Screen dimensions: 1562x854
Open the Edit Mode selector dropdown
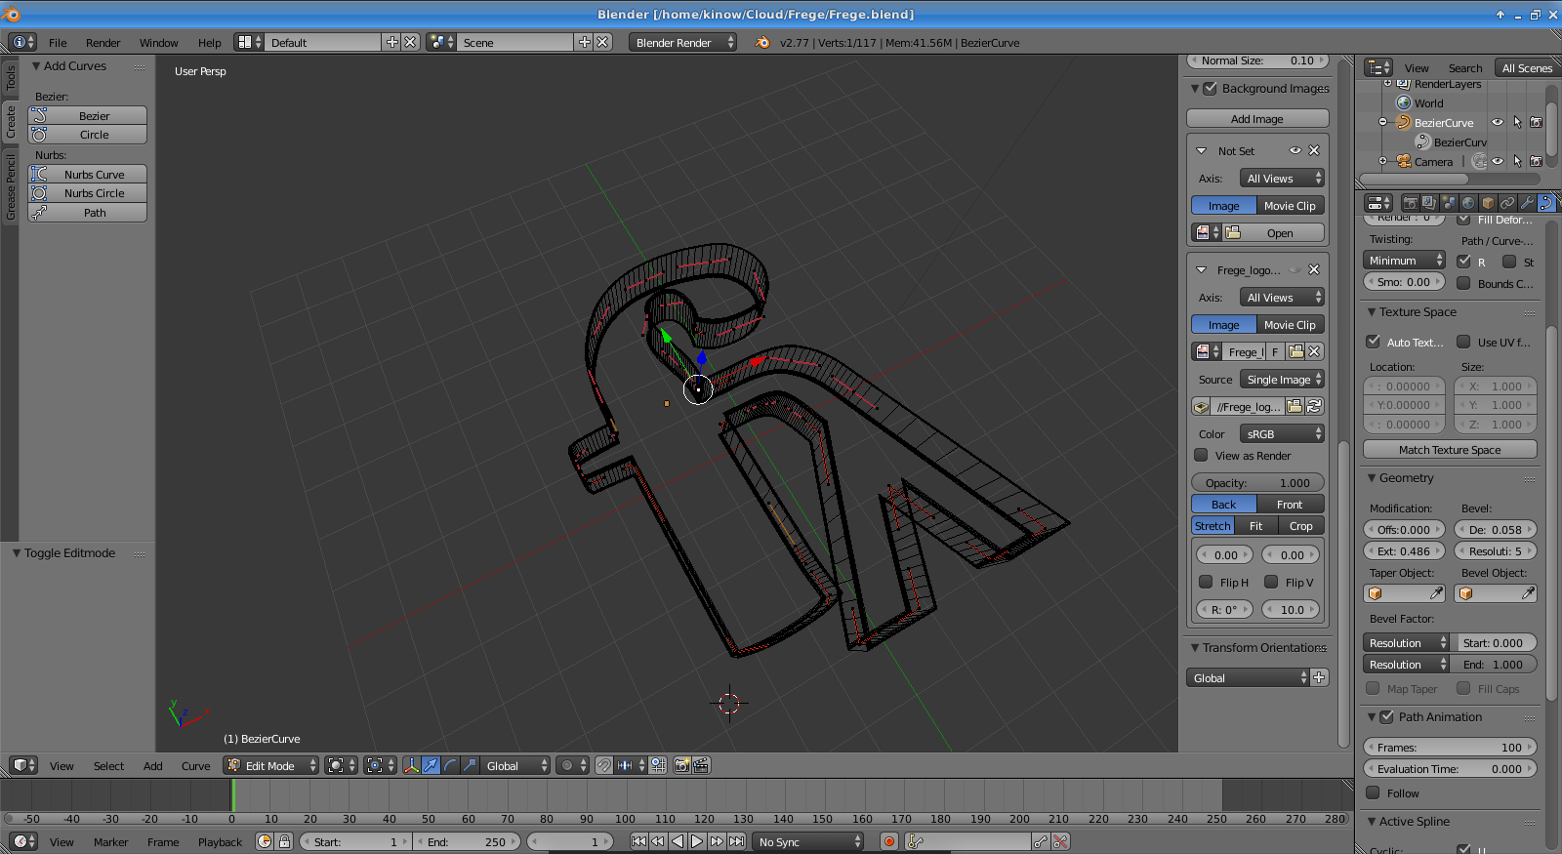click(x=271, y=765)
